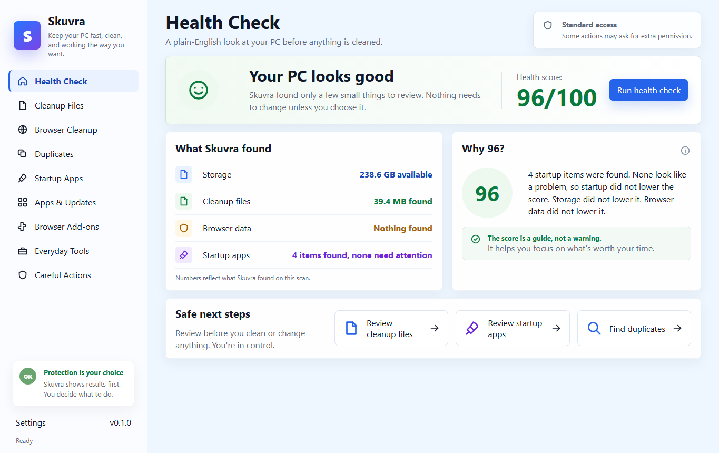Click the v0.1.0 version label

click(121, 422)
